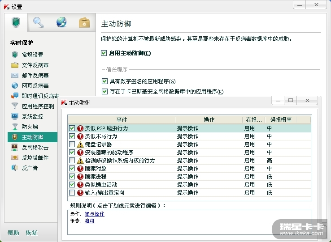Check the 输入/输出重定向 event checkbox
Screen dimensions: 331x242
72,193
